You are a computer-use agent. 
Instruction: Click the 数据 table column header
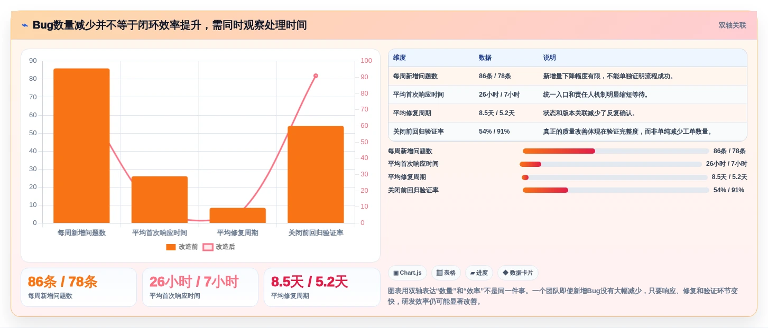(x=485, y=58)
